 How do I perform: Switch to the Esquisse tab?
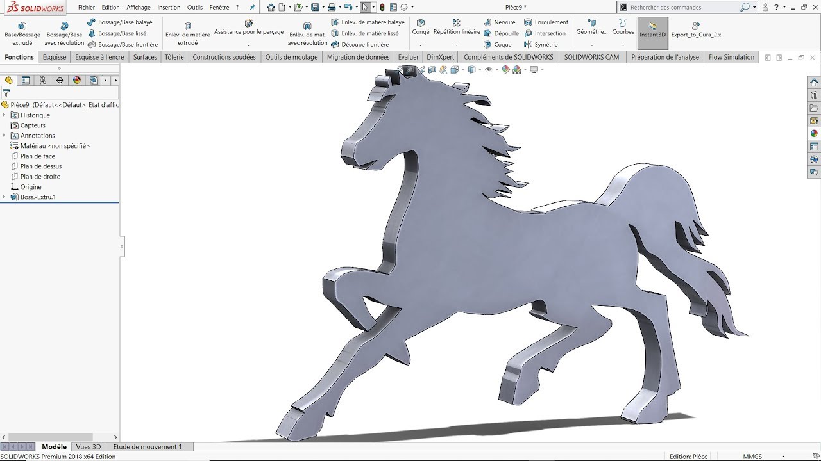click(55, 57)
